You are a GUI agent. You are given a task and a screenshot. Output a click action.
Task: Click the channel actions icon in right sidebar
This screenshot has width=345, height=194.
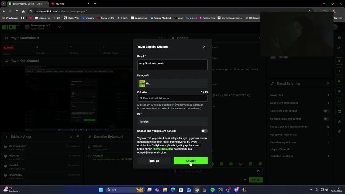339,111
